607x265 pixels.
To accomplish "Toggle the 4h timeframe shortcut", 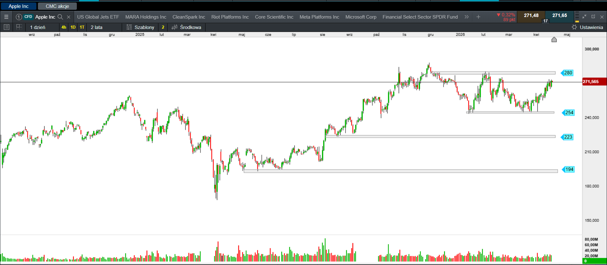I will pyautogui.click(x=64, y=27).
